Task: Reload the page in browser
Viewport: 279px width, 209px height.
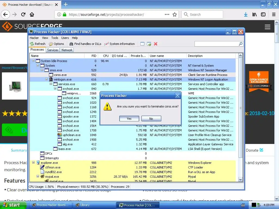Action: point(23,14)
